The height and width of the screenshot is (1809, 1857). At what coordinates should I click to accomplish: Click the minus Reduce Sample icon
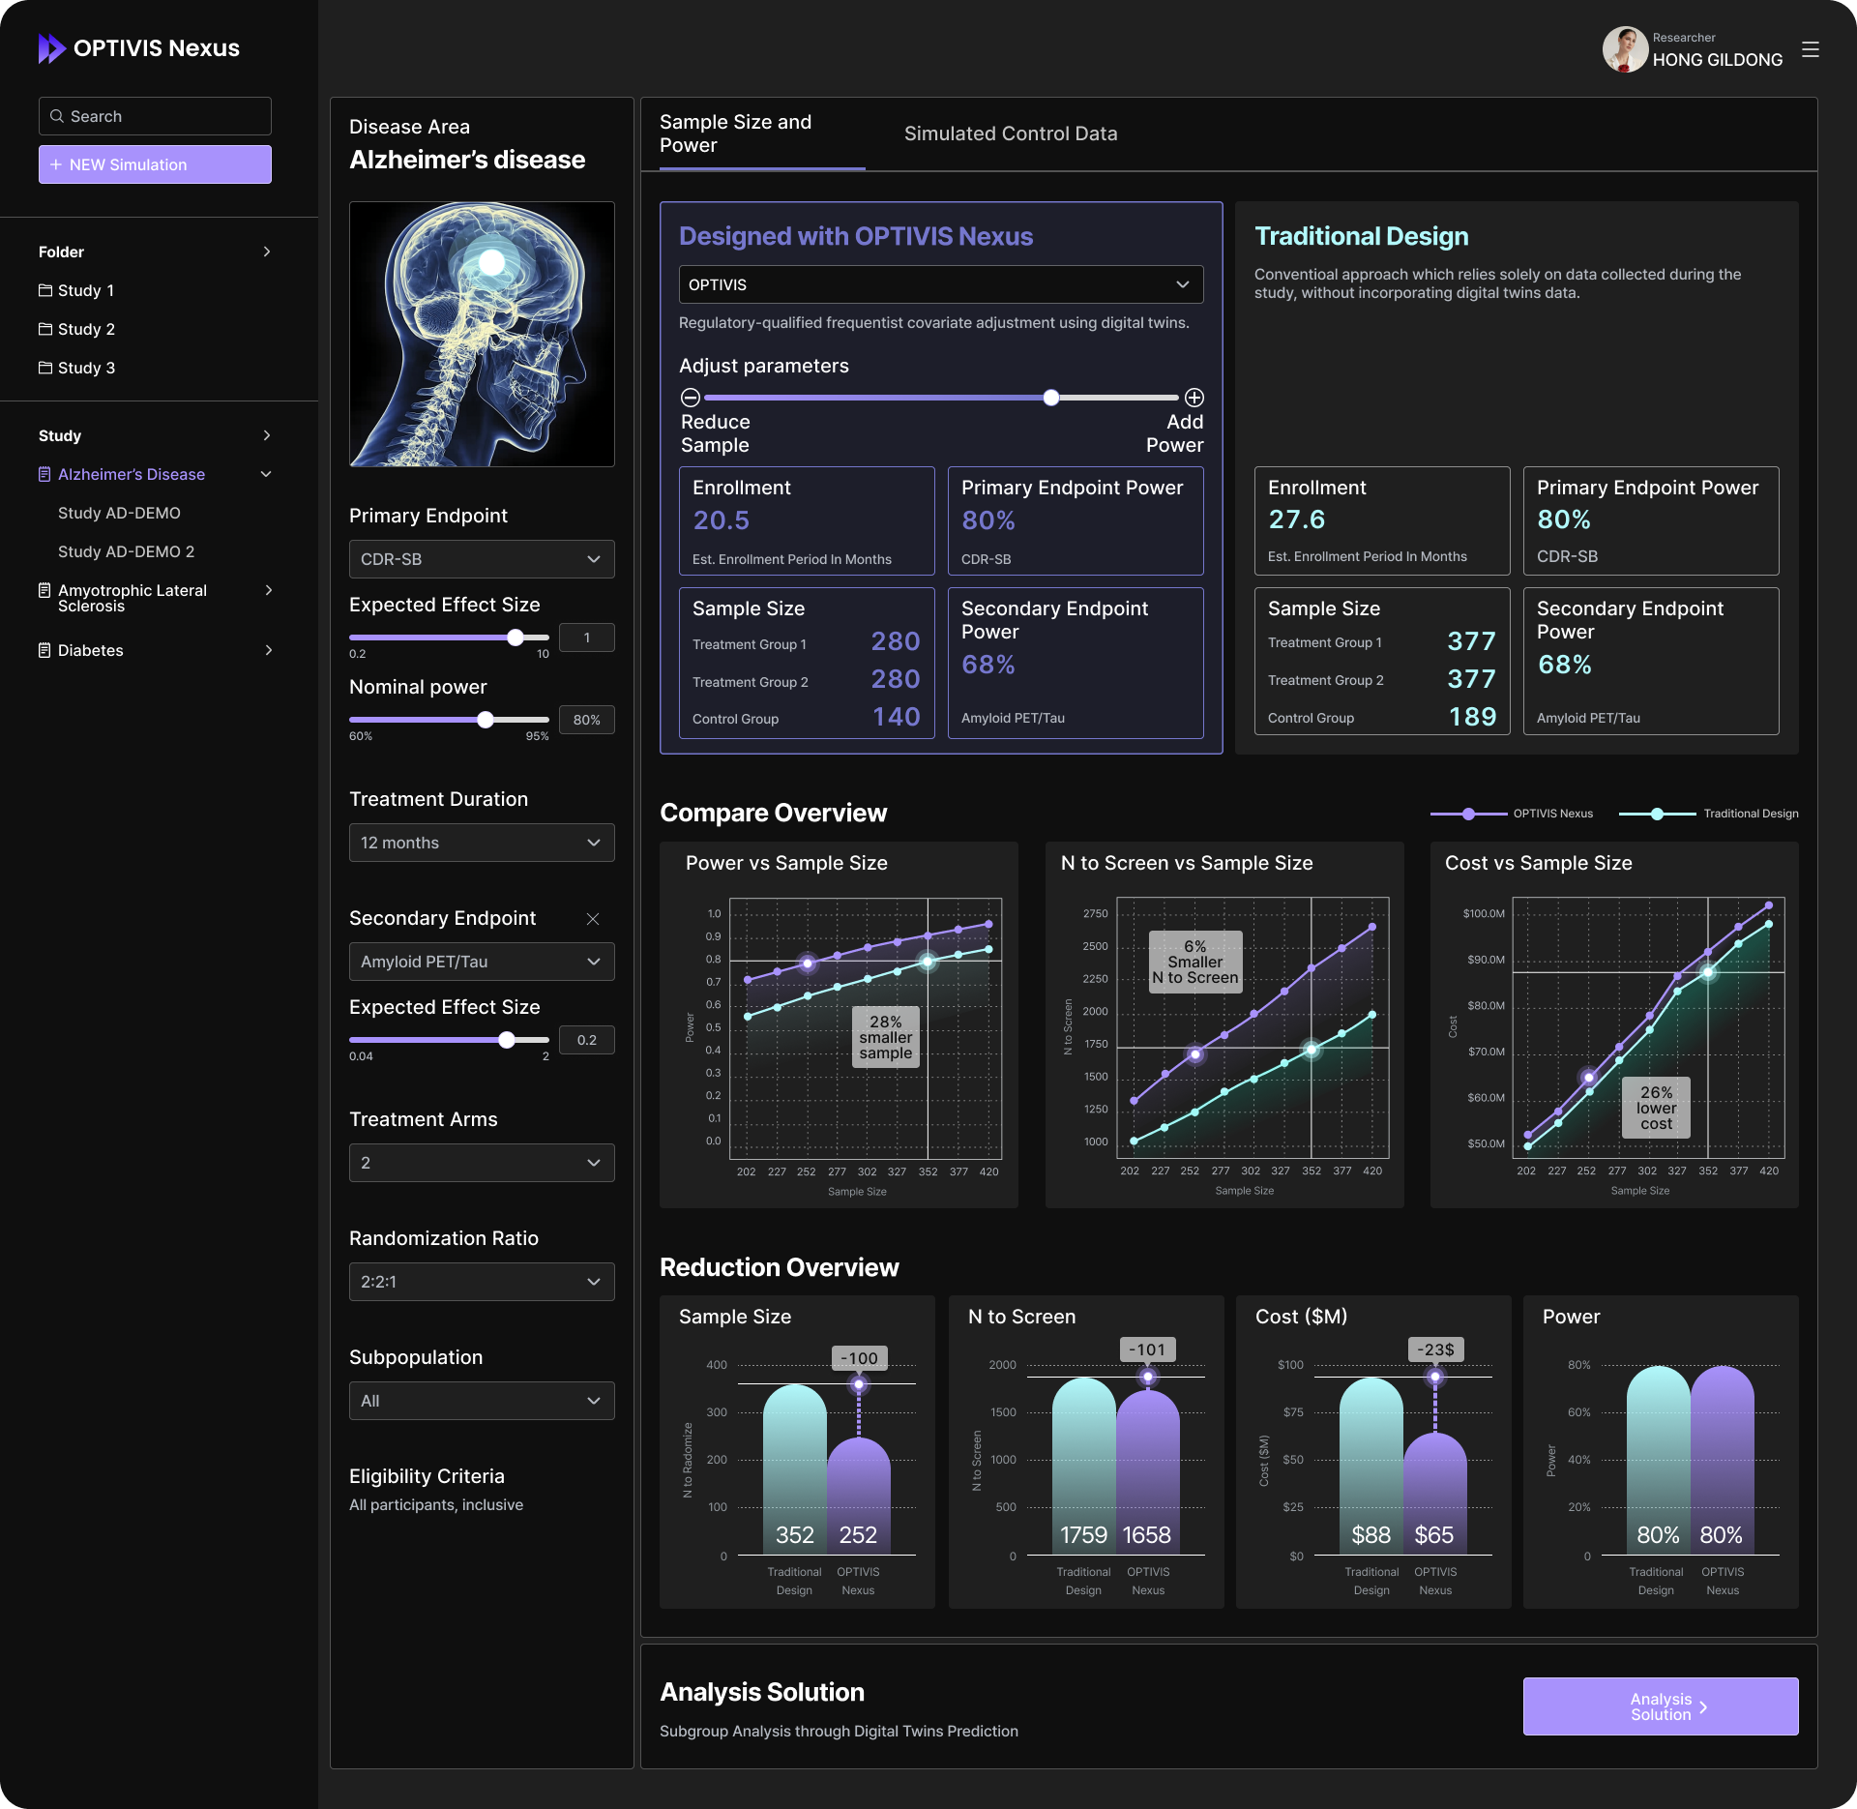[x=691, y=398]
